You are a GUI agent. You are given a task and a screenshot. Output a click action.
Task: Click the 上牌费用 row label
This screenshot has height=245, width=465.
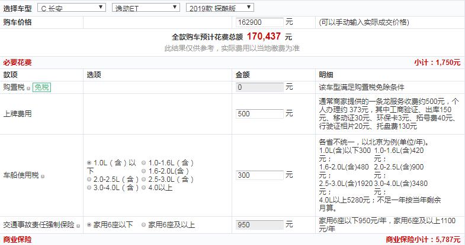pos(17,114)
